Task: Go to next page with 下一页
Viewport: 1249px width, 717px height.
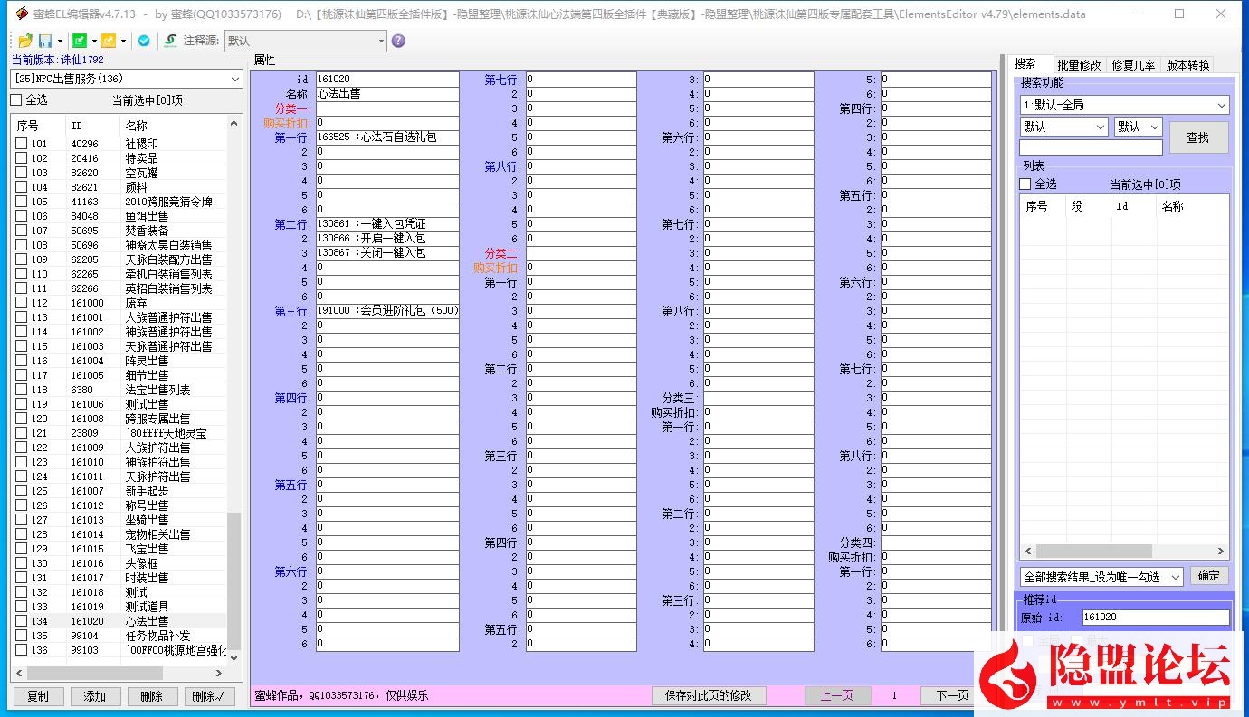Action: point(952,695)
